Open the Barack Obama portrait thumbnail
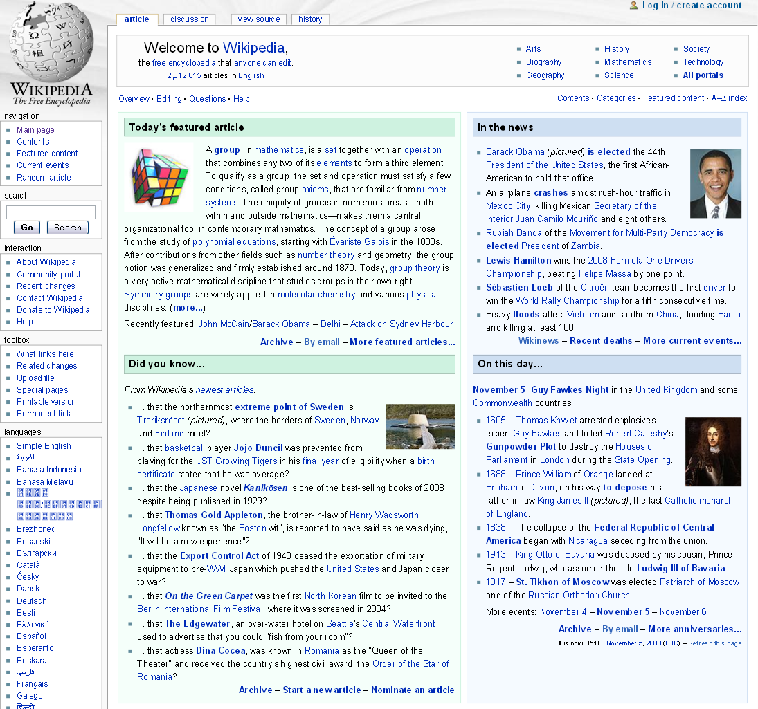The height and width of the screenshot is (709, 758). pos(715,183)
